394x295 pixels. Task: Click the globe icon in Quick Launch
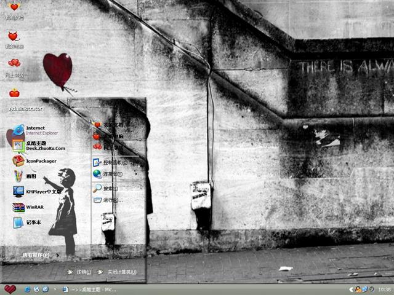[36, 289]
